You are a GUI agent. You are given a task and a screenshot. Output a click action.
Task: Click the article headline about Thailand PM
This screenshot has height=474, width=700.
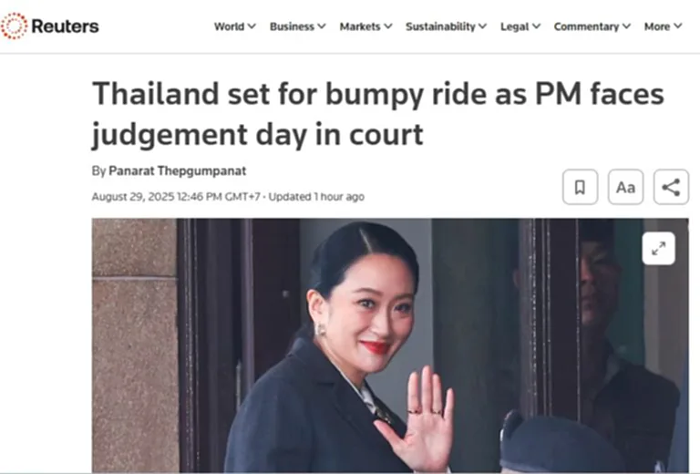point(377,114)
